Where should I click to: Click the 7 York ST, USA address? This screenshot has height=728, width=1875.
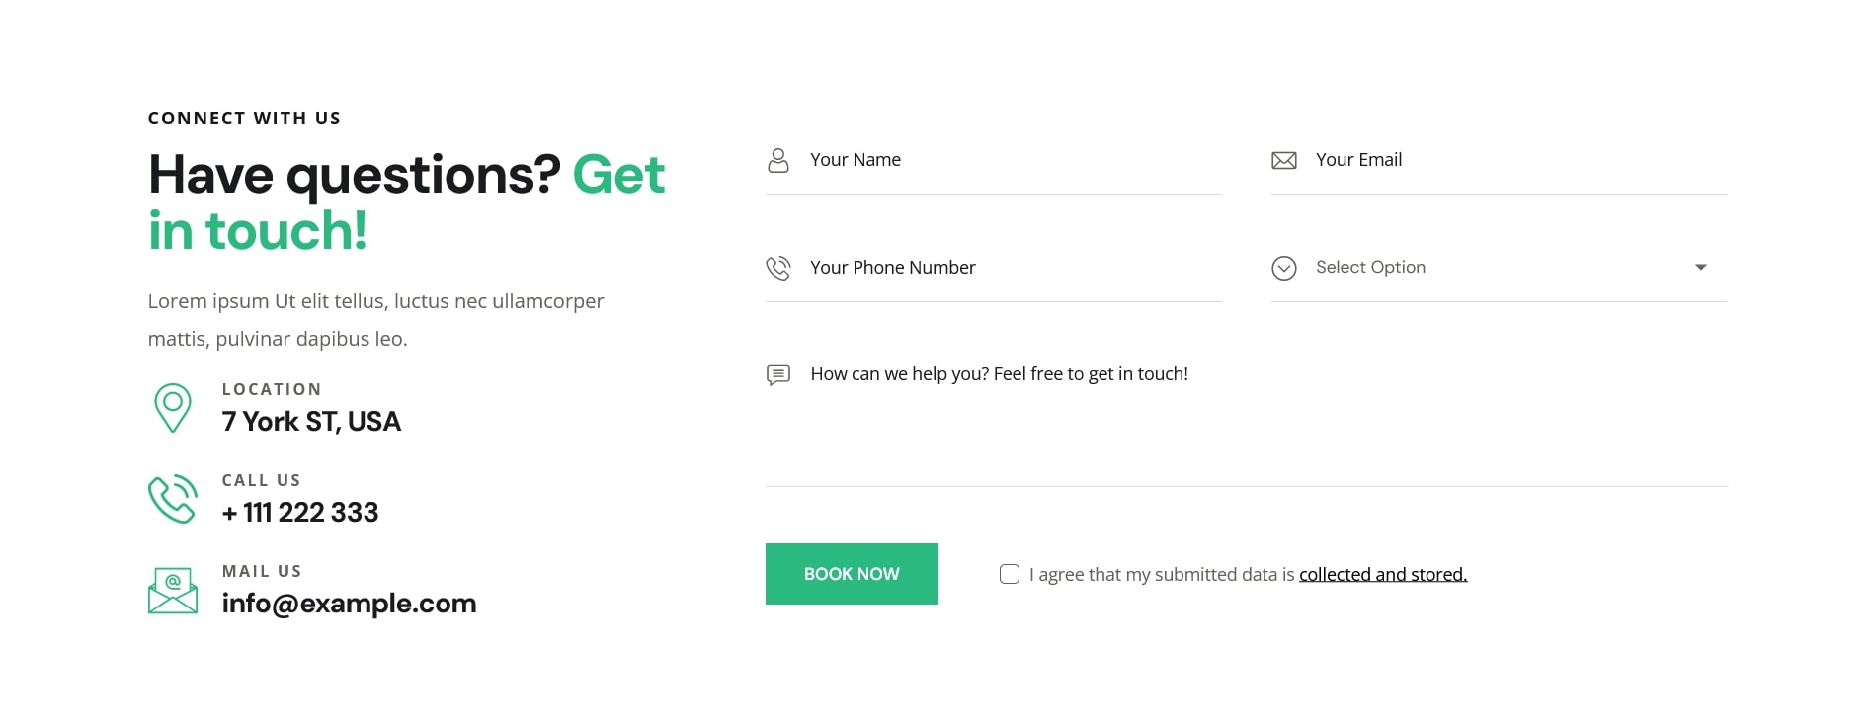point(311,422)
